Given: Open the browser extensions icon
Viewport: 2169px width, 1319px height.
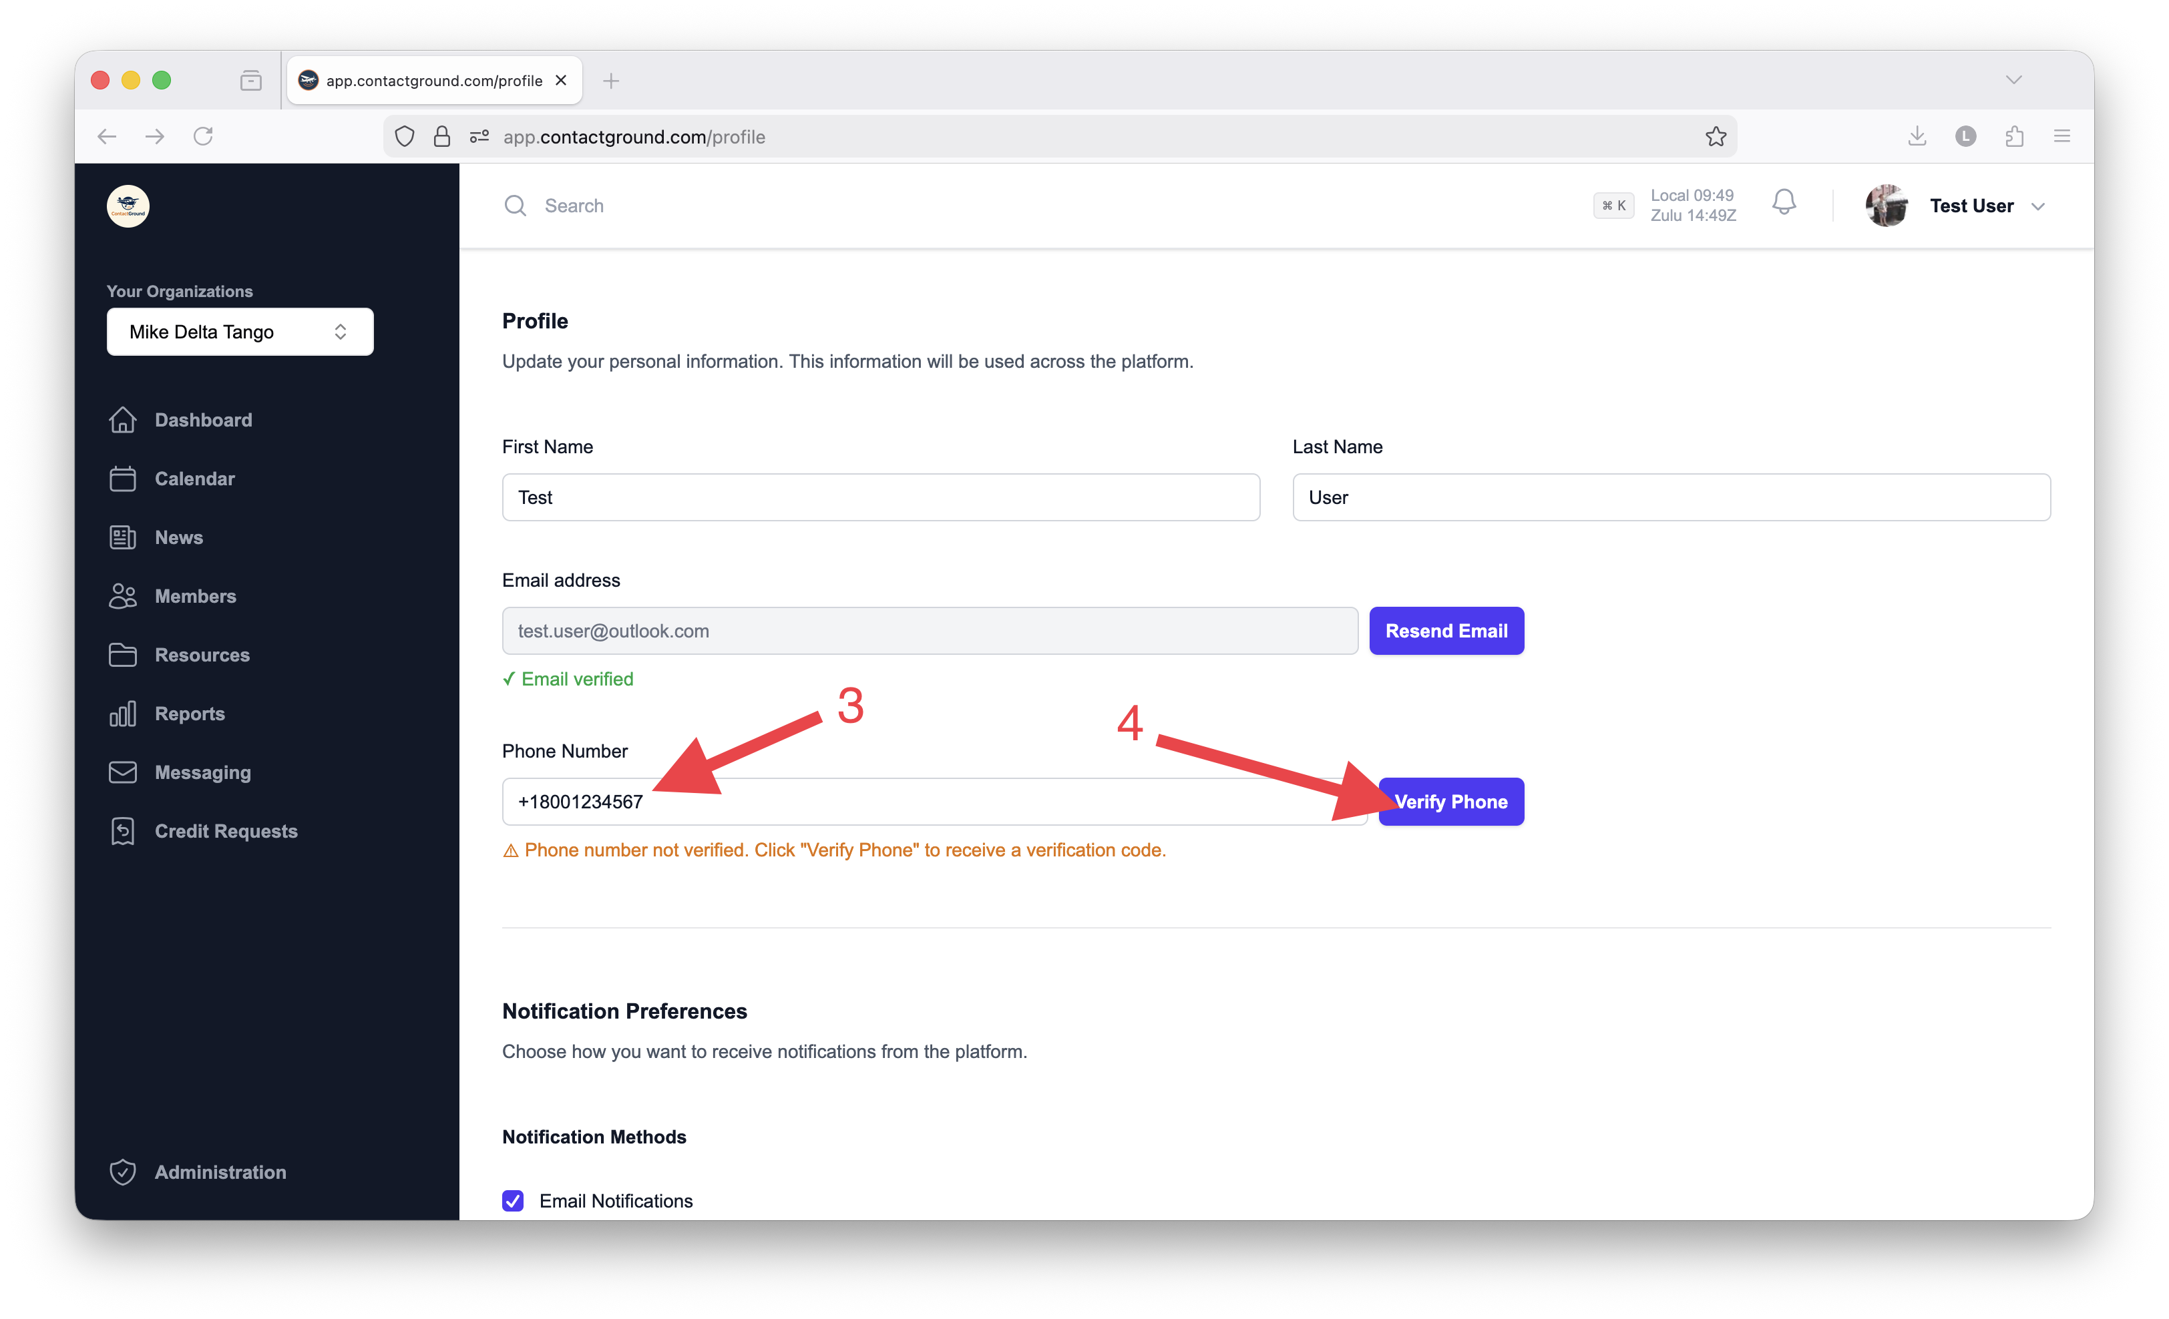Looking at the screenshot, I should [x=2014, y=136].
